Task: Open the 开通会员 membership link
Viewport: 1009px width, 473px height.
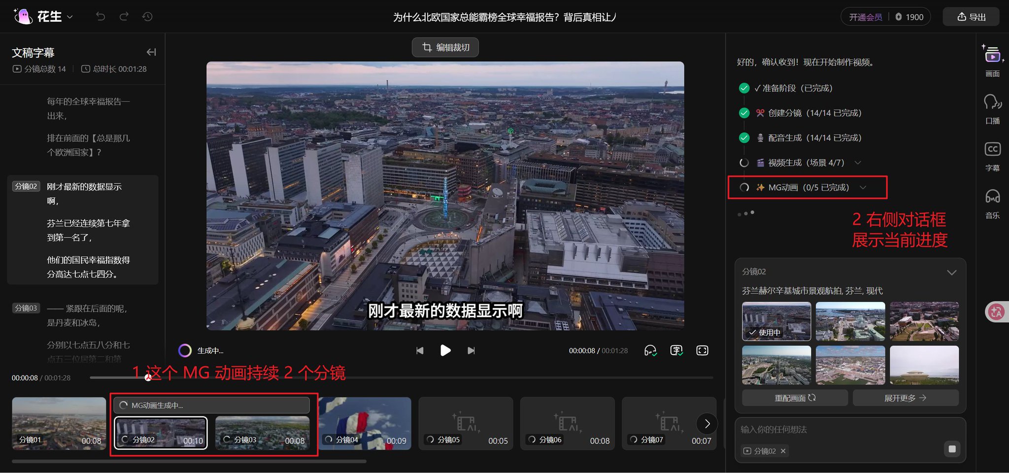Action: (866, 17)
